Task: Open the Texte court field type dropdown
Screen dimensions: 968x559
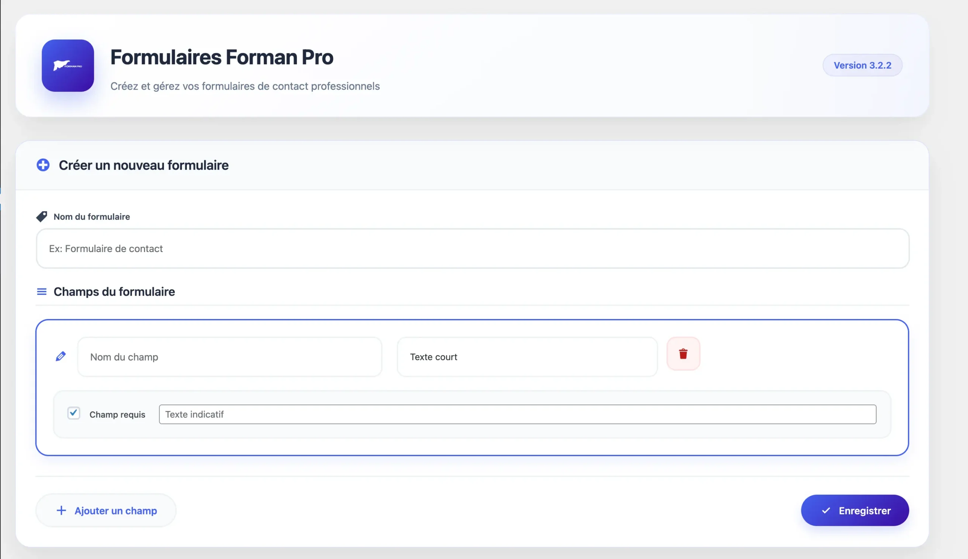Action: (527, 357)
